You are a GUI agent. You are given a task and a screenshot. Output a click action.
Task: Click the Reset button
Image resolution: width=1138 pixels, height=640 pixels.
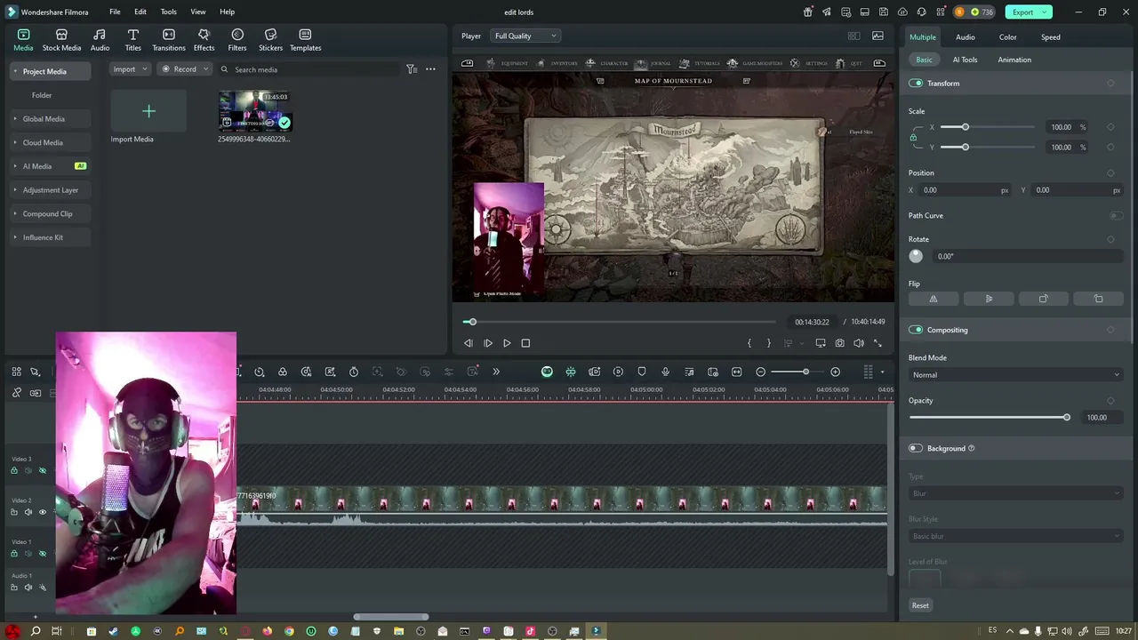pyautogui.click(x=920, y=605)
